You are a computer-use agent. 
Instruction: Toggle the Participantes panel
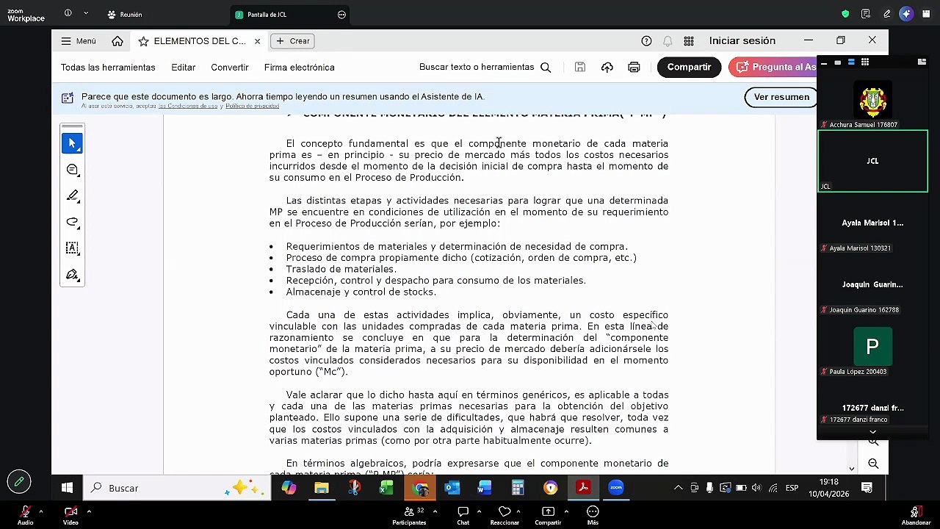tap(409, 515)
